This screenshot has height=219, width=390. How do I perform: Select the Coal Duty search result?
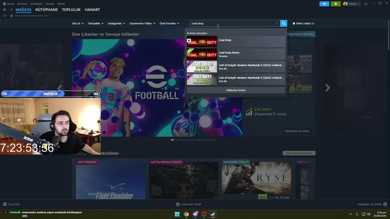pos(236,42)
